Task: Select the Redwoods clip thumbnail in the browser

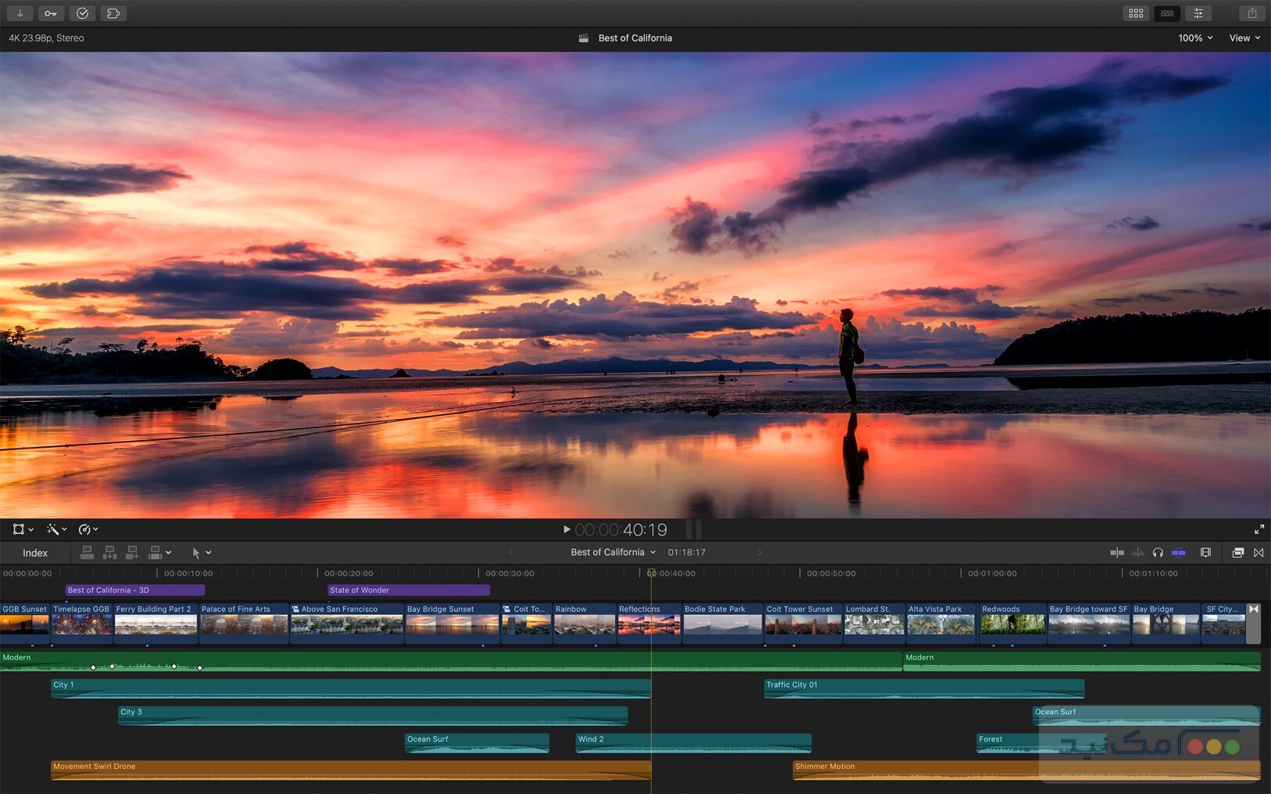Action: tap(1012, 625)
